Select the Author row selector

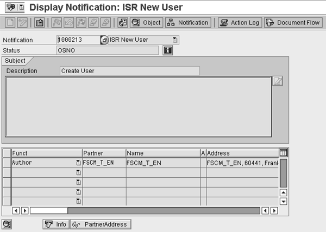(7, 163)
